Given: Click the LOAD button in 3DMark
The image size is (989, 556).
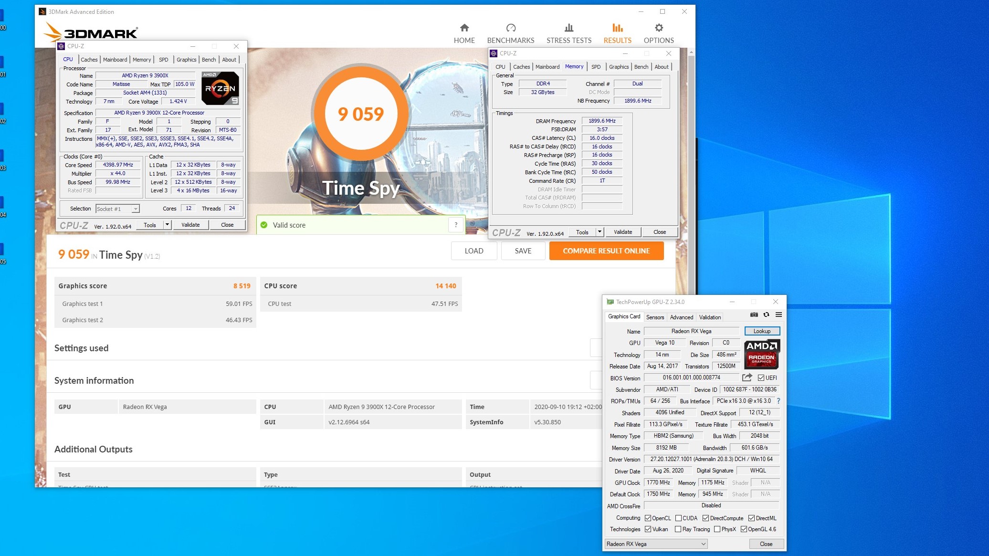Looking at the screenshot, I should point(474,251).
